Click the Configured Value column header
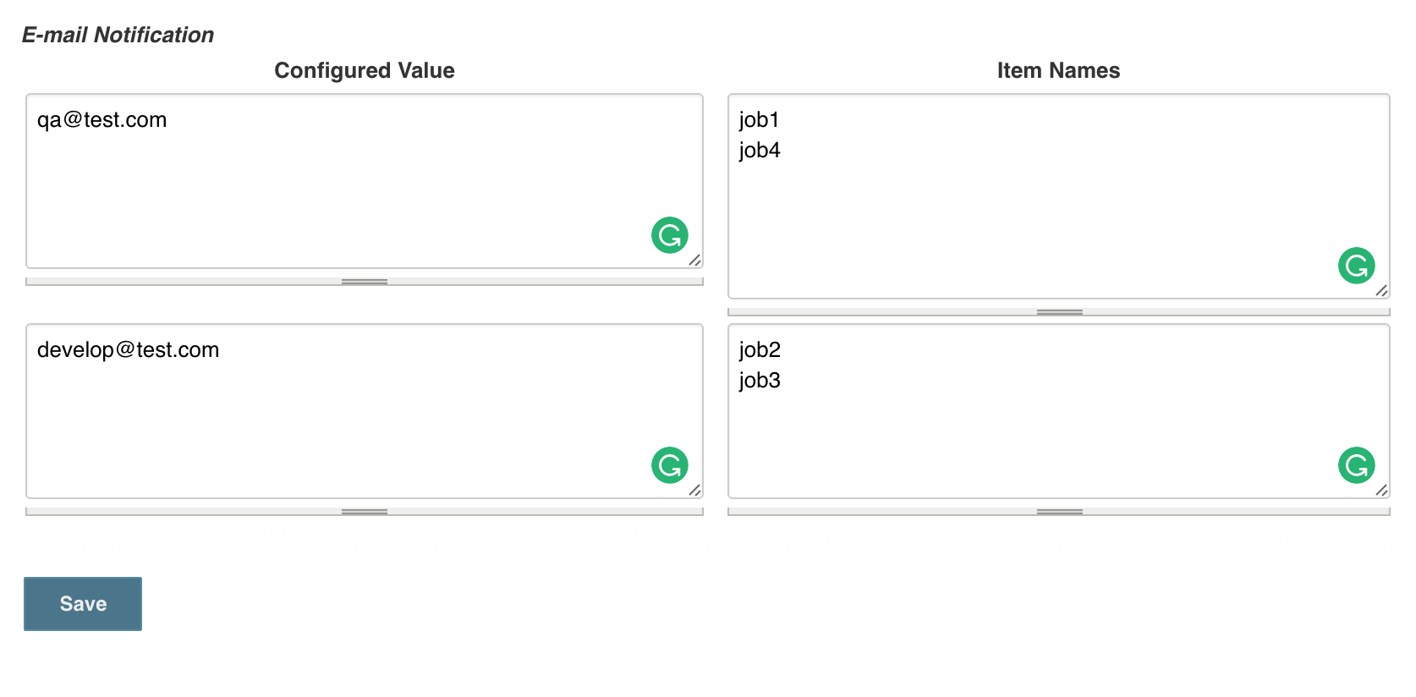1416x697 pixels. [x=365, y=70]
